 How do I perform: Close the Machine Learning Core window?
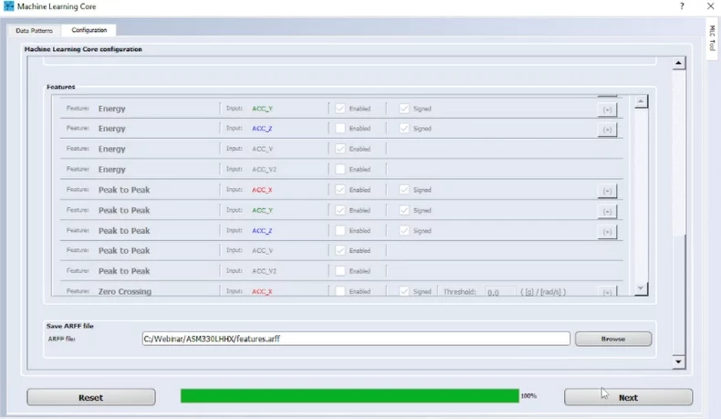pos(710,6)
